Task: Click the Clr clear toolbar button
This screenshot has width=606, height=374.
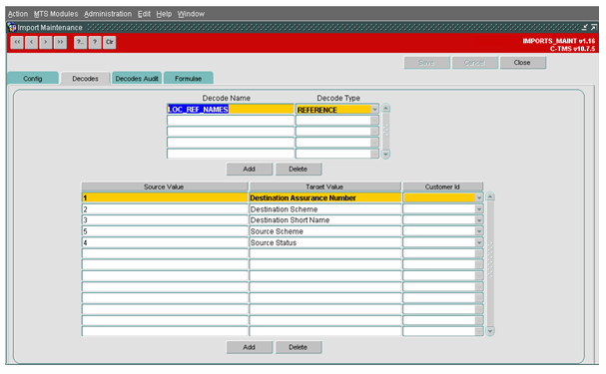Action: coord(110,42)
